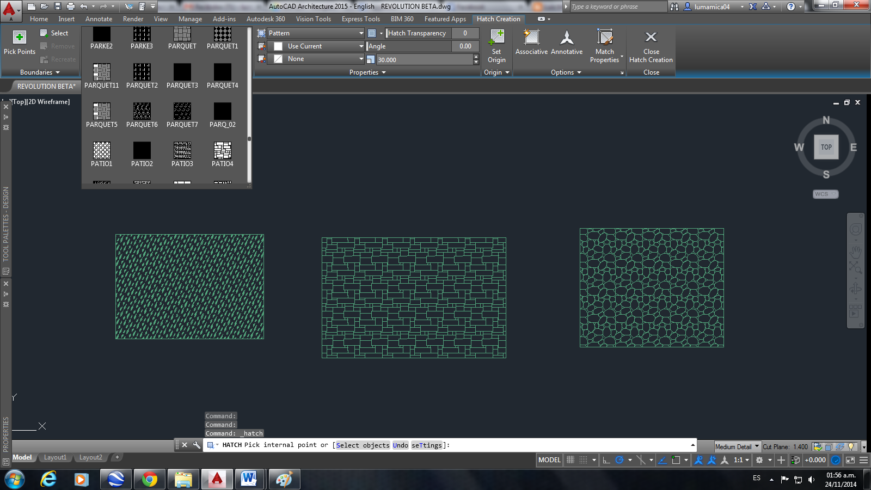The width and height of the screenshot is (871, 490).
Task: Click the hatch color swatch near Use Current
Action: (x=279, y=46)
